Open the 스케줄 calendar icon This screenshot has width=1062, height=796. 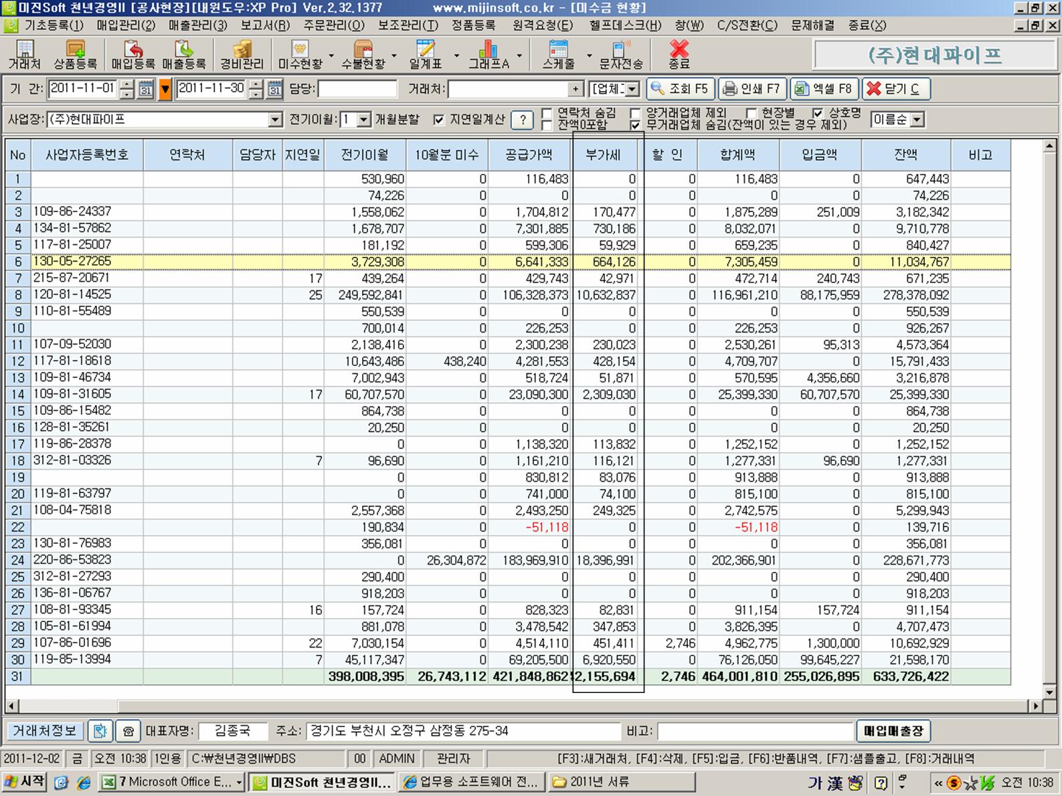(x=559, y=54)
